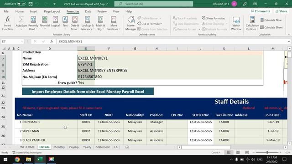This screenshot has height=164, width=292.
Task: Click Create from Selection
Action: [x=152, y=29]
